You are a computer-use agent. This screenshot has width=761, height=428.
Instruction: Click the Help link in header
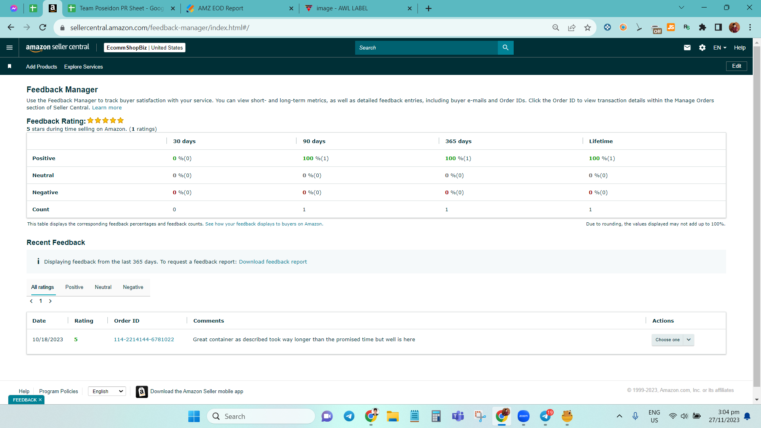pyautogui.click(x=740, y=48)
